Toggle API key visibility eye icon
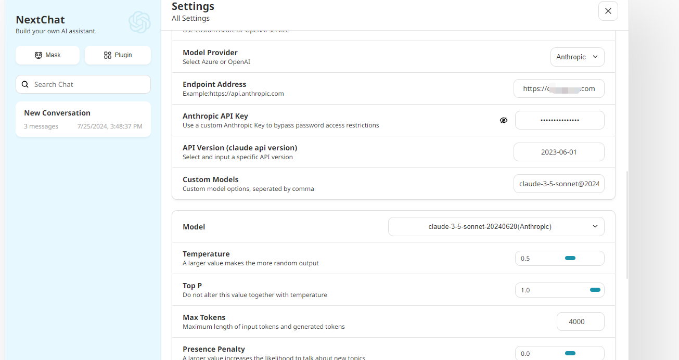This screenshot has width=679, height=360. [x=504, y=120]
